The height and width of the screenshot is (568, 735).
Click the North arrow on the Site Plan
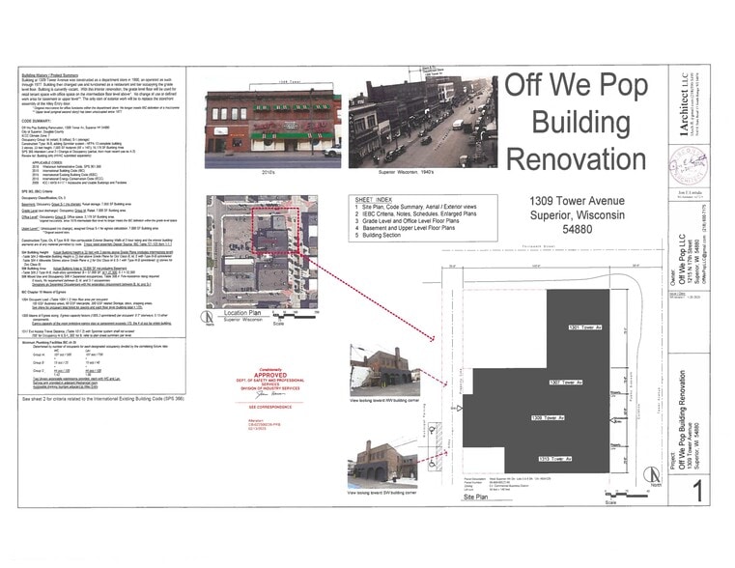pos(652,476)
